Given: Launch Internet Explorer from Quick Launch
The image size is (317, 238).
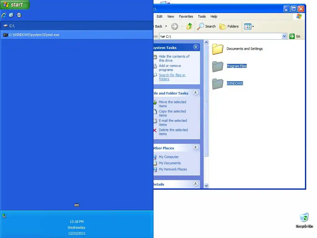Looking at the screenshot, I should [4, 15].
